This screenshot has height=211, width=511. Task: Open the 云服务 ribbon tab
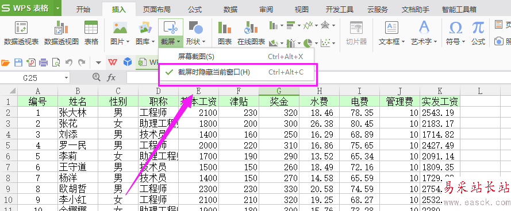point(378,9)
